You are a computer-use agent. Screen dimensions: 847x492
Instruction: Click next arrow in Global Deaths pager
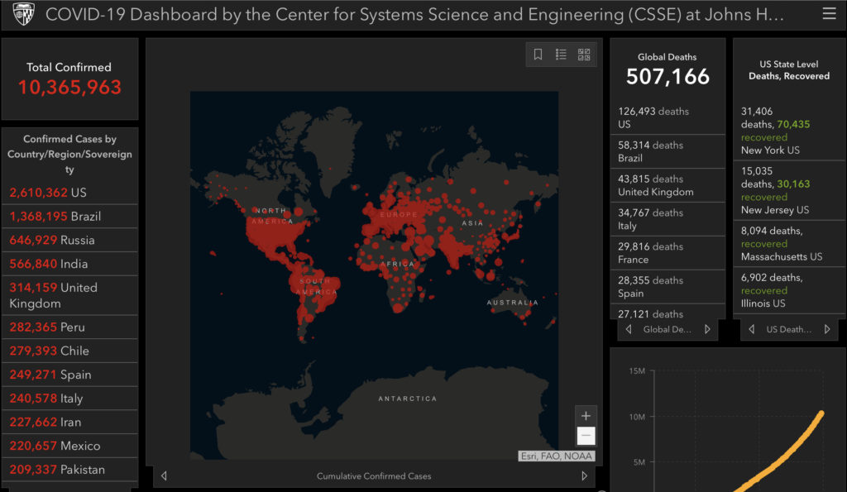pyautogui.click(x=707, y=329)
